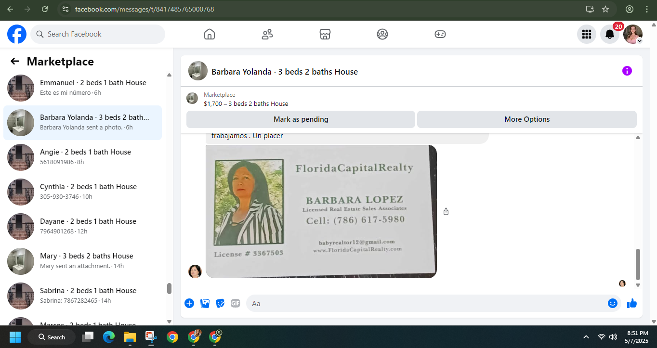
Task: Click in the Aa message input
Action: pos(426,303)
